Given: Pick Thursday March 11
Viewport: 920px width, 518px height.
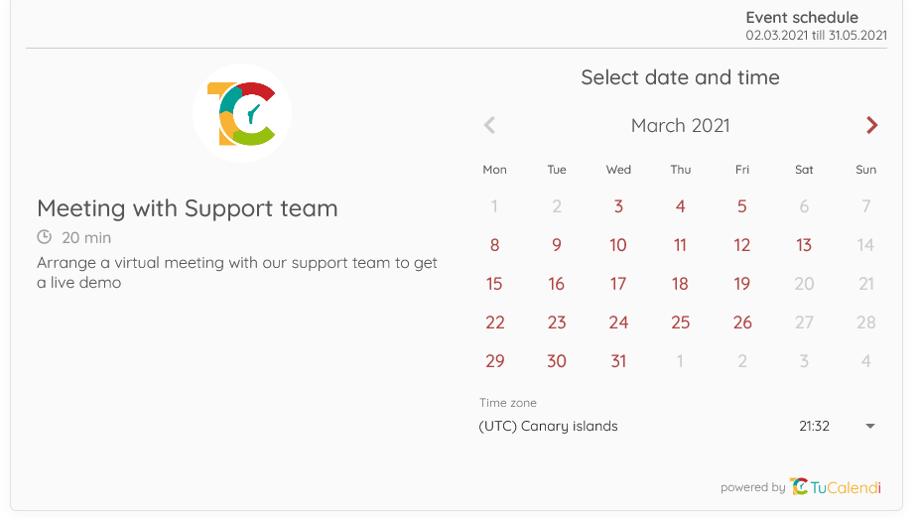Looking at the screenshot, I should click(x=680, y=245).
